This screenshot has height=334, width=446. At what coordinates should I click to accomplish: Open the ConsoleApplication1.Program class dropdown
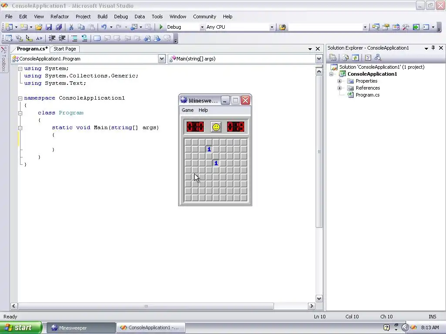[162, 59]
